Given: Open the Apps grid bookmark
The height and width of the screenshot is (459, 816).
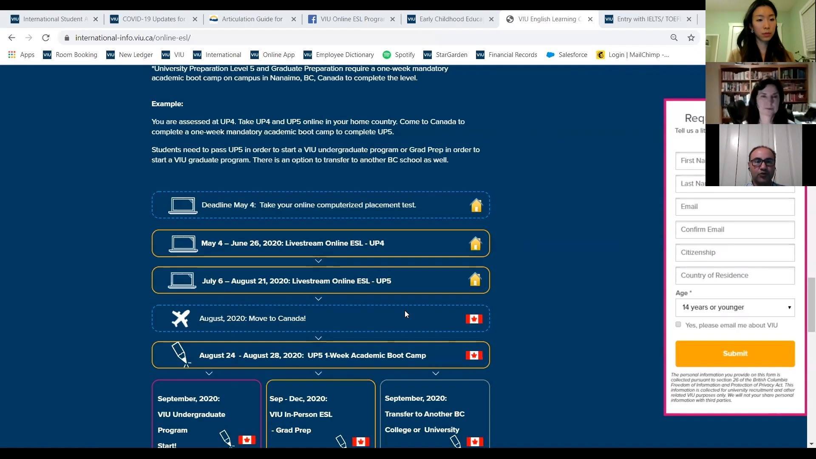Looking at the screenshot, I should [x=21, y=55].
